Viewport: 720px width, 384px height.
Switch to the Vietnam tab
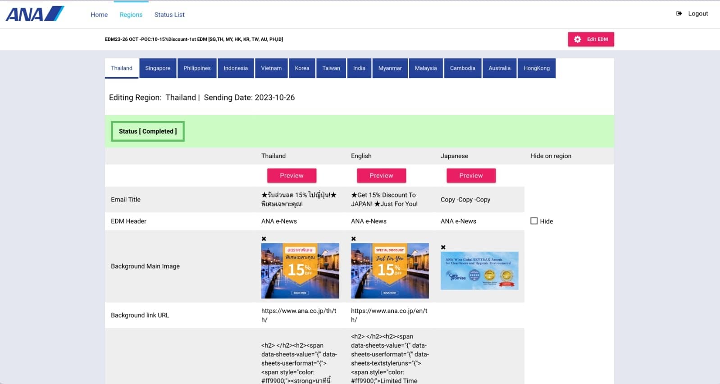coord(271,68)
